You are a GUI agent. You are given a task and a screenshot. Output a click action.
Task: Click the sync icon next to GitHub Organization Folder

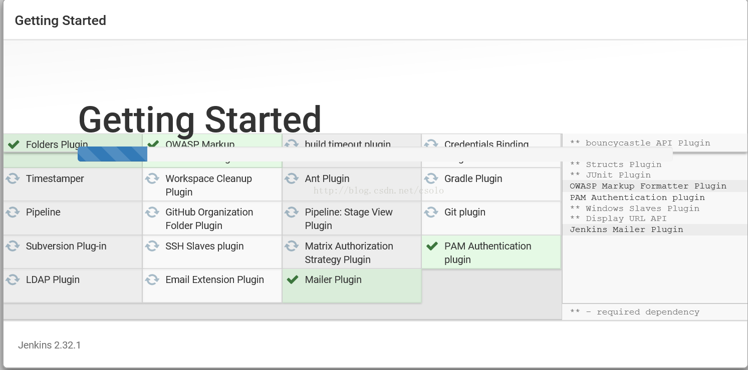click(152, 212)
